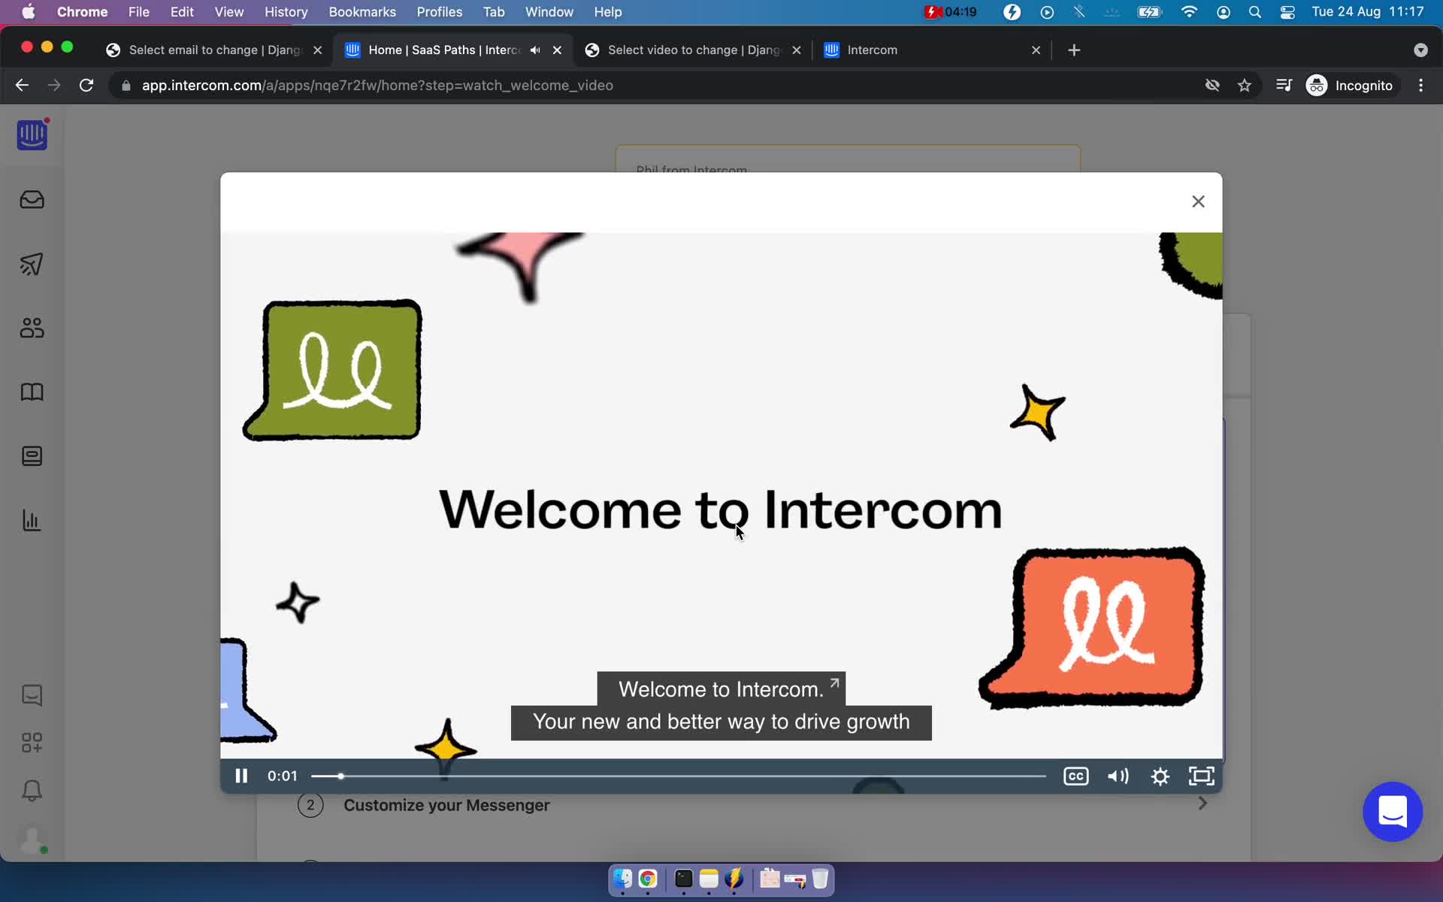The width and height of the screenshot is (1443, 902).
Task: Click the Welcome to Intercom link
Action: click(721, 689)
